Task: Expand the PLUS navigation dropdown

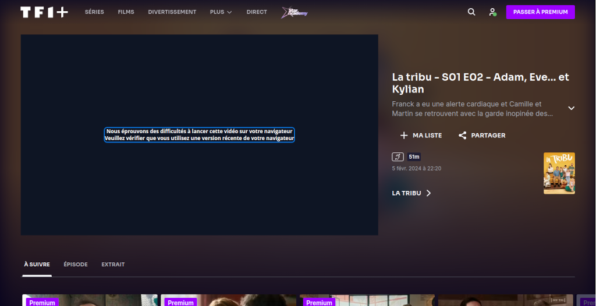Action: (x=221, y=12)
